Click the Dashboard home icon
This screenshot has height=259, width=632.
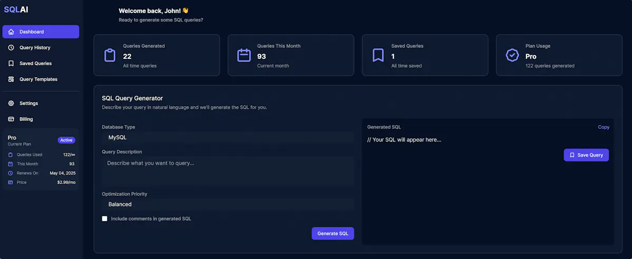(x=11, y=32)
